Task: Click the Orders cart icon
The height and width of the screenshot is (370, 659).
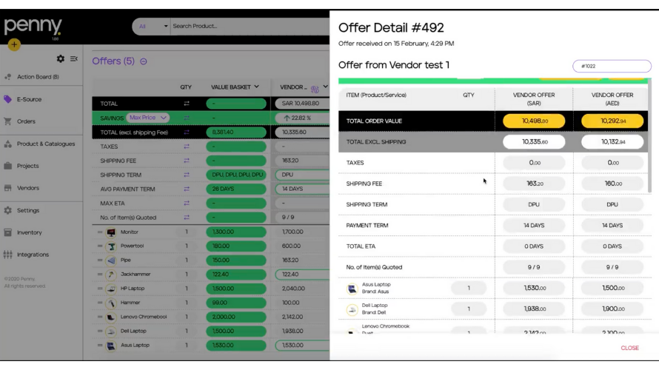Action: (8, 121)
